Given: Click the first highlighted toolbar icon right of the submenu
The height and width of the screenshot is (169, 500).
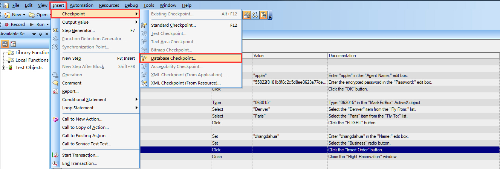Looking at the screenshot, I should (x=247, y=15).
